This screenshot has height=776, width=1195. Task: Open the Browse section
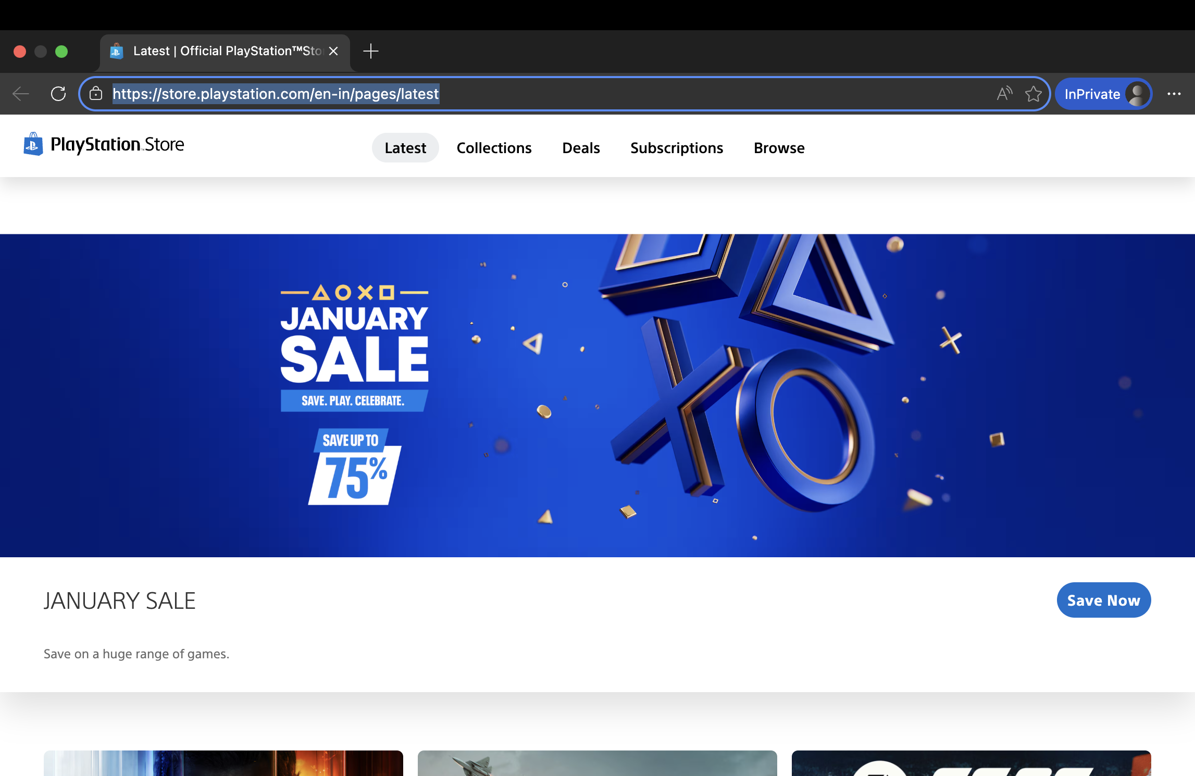pos(779,148)
